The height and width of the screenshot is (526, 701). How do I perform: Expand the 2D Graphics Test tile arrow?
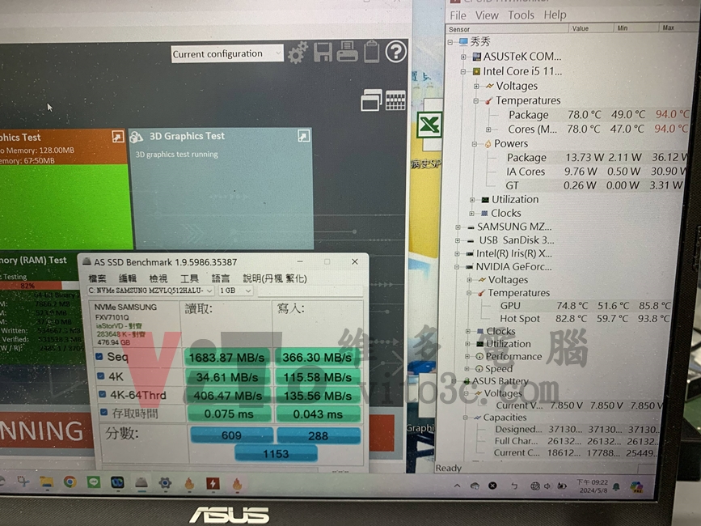[x=117, y=137]
